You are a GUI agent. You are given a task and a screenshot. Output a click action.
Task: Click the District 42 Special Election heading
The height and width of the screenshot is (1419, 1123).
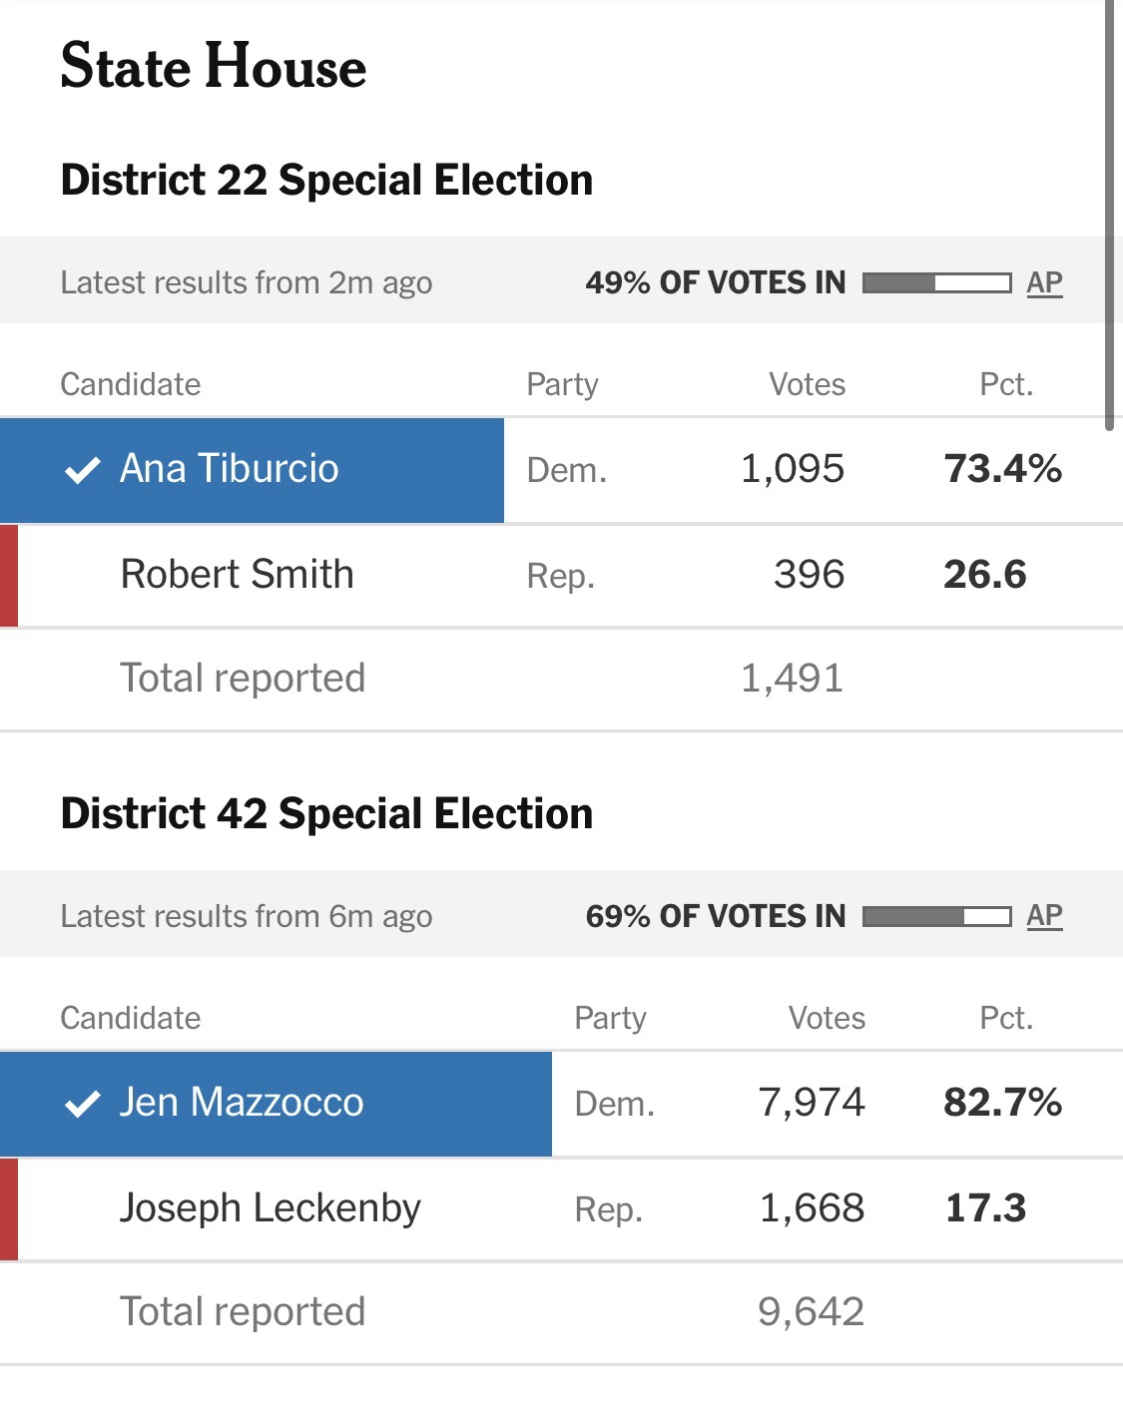(x=326, y=814)
